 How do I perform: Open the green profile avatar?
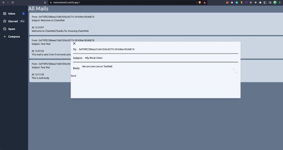pos(275,2)
